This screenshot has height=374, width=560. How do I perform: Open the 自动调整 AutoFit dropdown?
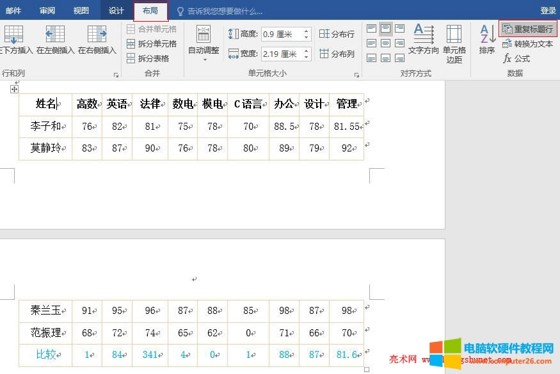tap(204, 45)
